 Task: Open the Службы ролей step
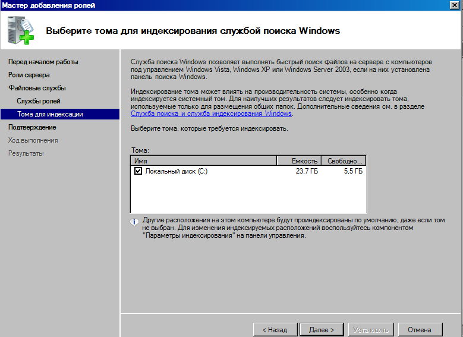coord(39,101)
